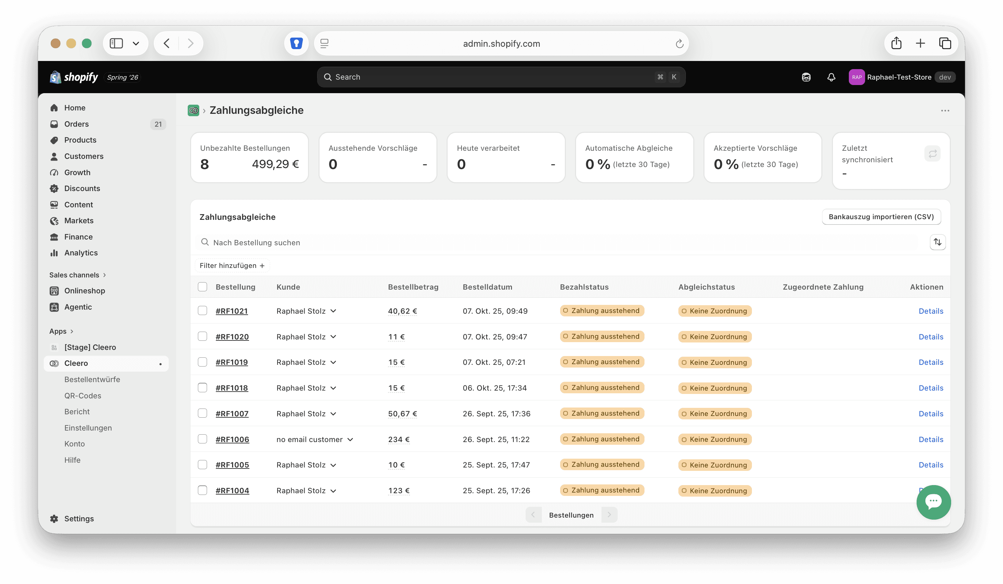
Task: Open the Safari sidebar dropdown chevron
Action: 136,43
